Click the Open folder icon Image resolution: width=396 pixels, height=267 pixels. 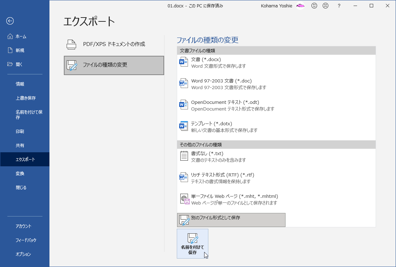click(10, 64)
